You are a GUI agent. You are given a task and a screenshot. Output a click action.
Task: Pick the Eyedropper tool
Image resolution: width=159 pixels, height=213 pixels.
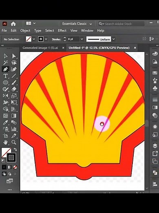click(x=5, y=122)
